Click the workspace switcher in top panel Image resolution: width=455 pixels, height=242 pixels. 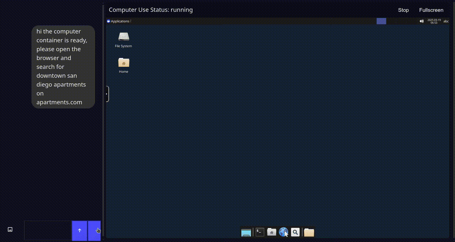(x=381, y=21)
